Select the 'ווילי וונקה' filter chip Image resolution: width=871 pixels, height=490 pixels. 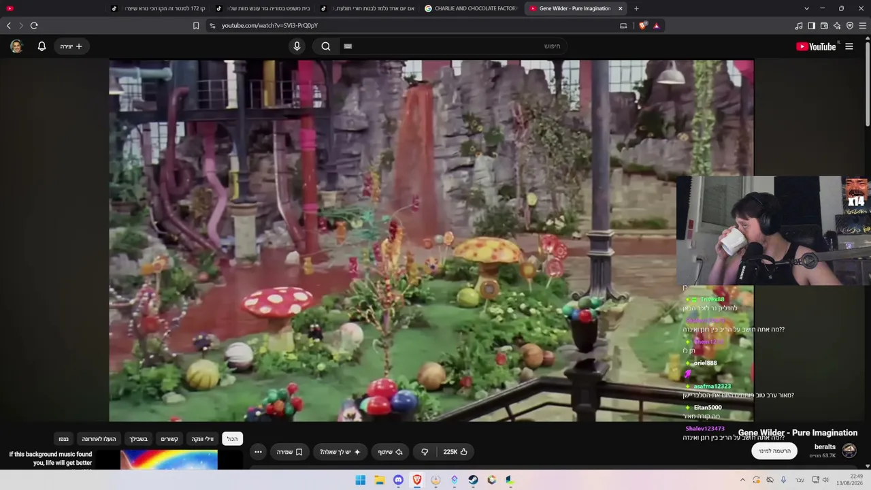202,439
